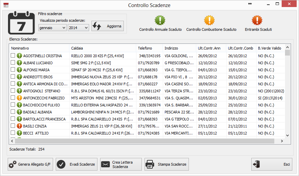299x176 pixels.
Task: Click the app icon in title bar
Action: coord(6,5)
